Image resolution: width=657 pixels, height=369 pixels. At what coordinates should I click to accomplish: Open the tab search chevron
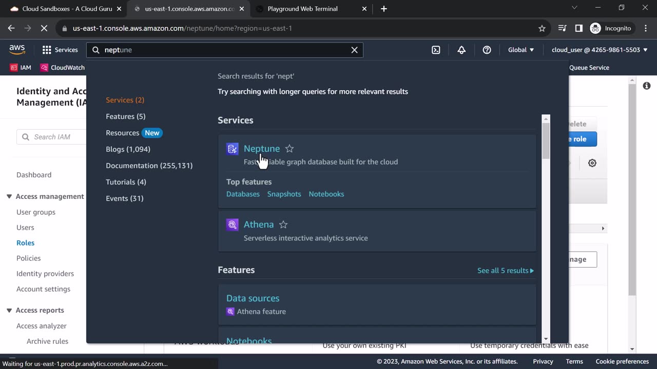coord(574,8)
